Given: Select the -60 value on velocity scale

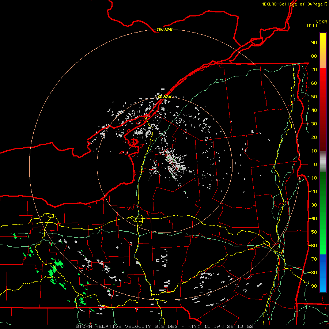Looking at the screenshot, I should [x=313, y=246].
